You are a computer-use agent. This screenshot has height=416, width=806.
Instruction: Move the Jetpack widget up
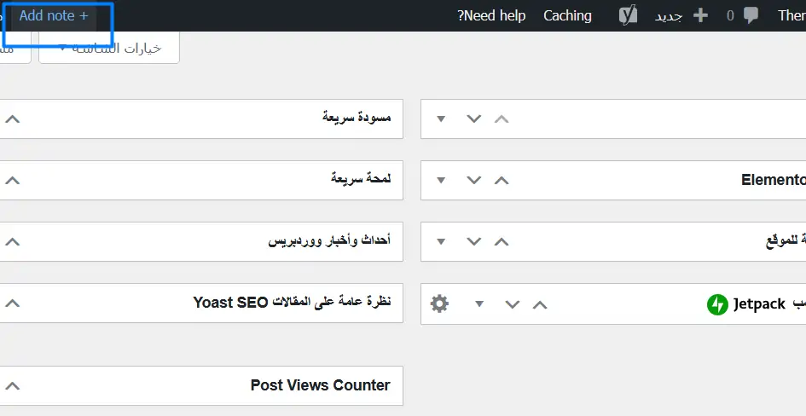(539, 303)
